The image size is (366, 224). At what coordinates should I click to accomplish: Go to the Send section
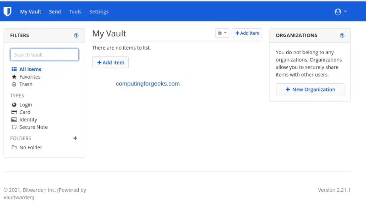(x=55, y=11)
